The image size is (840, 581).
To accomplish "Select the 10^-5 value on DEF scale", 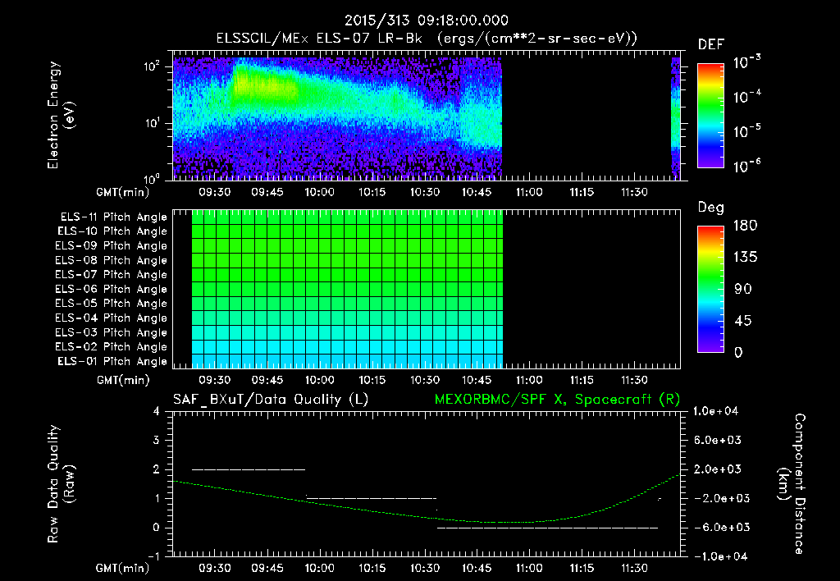I will point(746,130).
